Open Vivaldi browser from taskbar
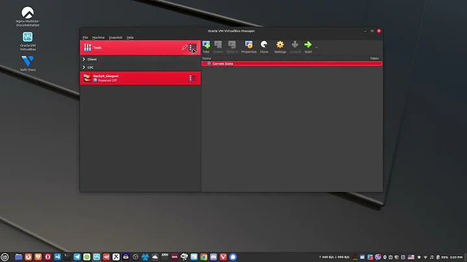Viewport: 467px width, 262px height. pos(223,257)
